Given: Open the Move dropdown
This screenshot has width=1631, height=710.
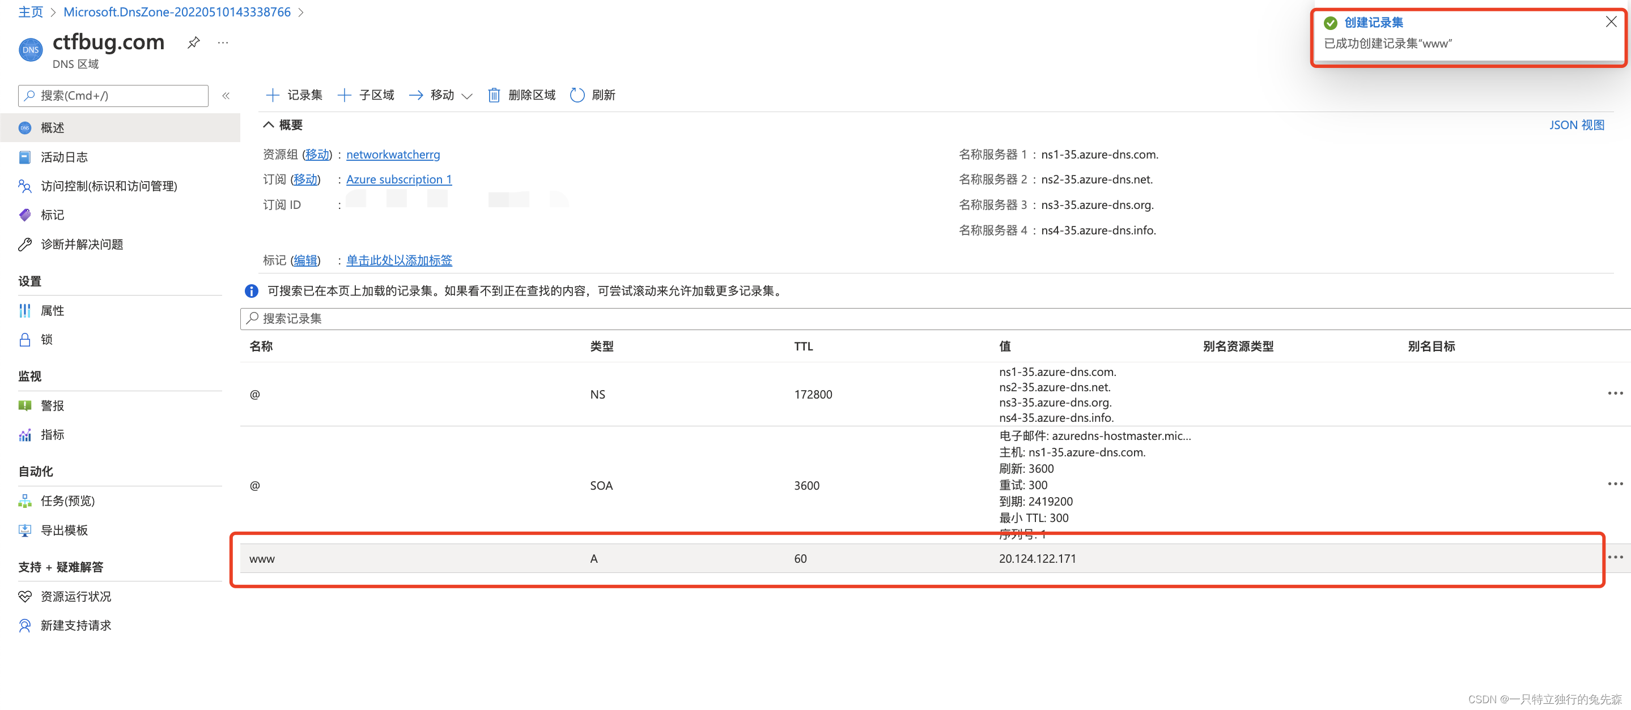Looking at the screenshot, I should tap(441, 95).
